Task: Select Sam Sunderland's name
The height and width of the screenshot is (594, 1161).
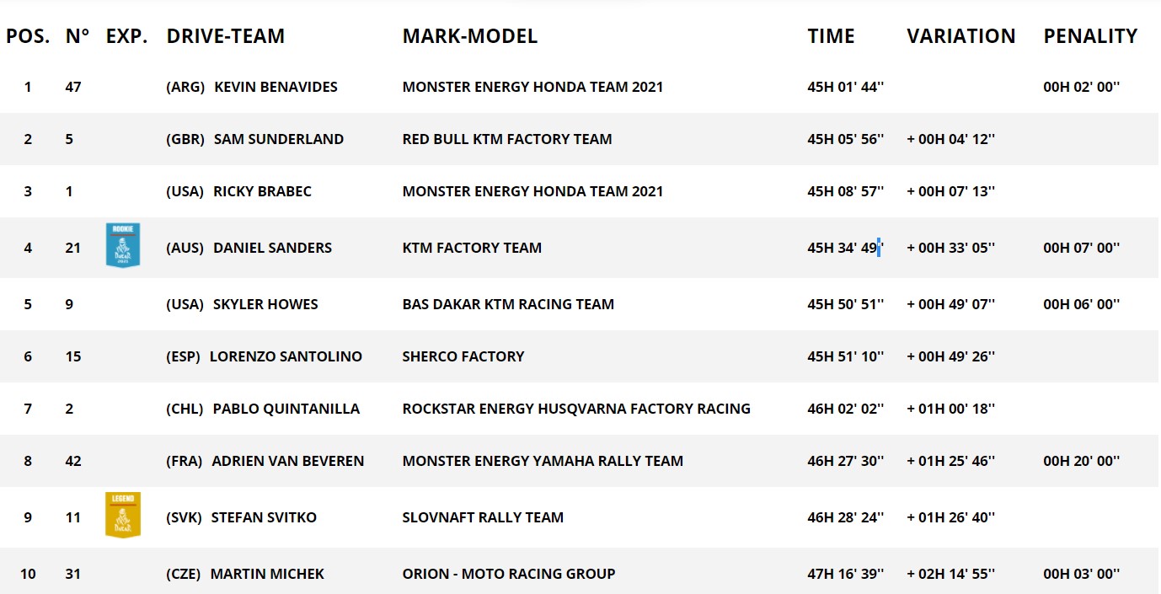Action: (279, 139)
